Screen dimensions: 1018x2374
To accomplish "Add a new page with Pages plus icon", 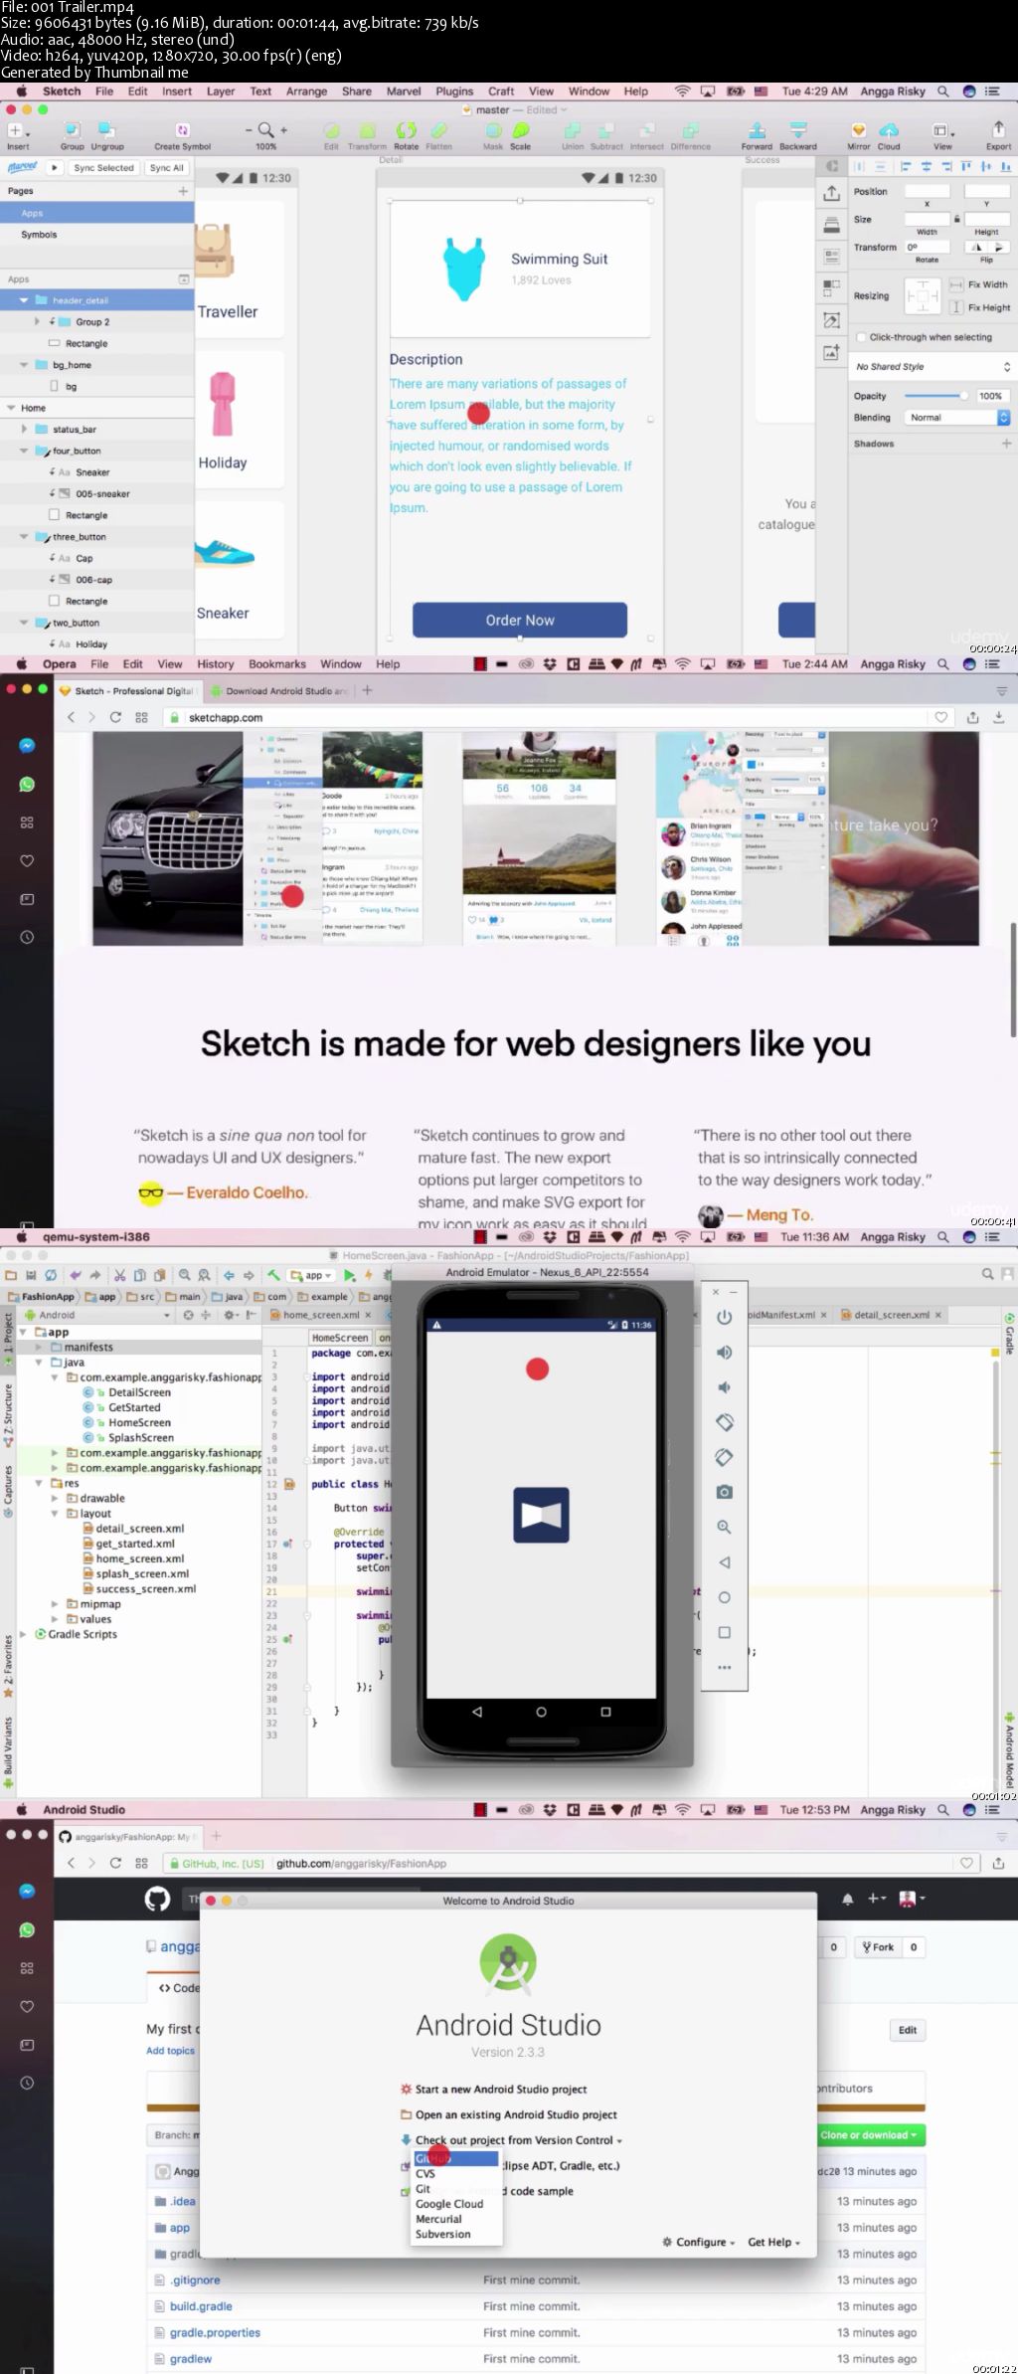I will pyautogui.click(x=183, y=191).
